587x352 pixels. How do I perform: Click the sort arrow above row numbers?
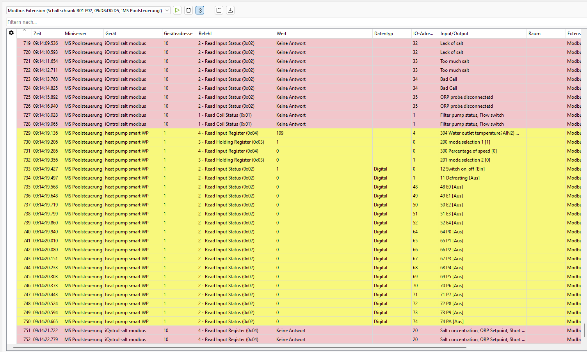point(24,30)
